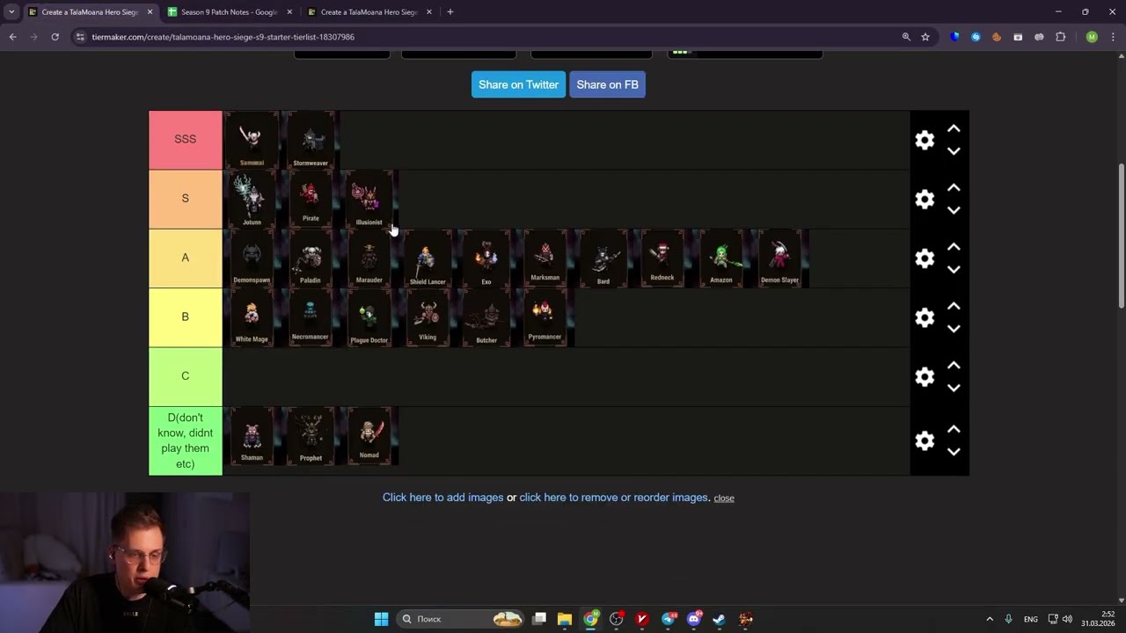1126x633 pixels.
Task: Open settings gear for SSS tier row
Action: (x=925, y=141)
